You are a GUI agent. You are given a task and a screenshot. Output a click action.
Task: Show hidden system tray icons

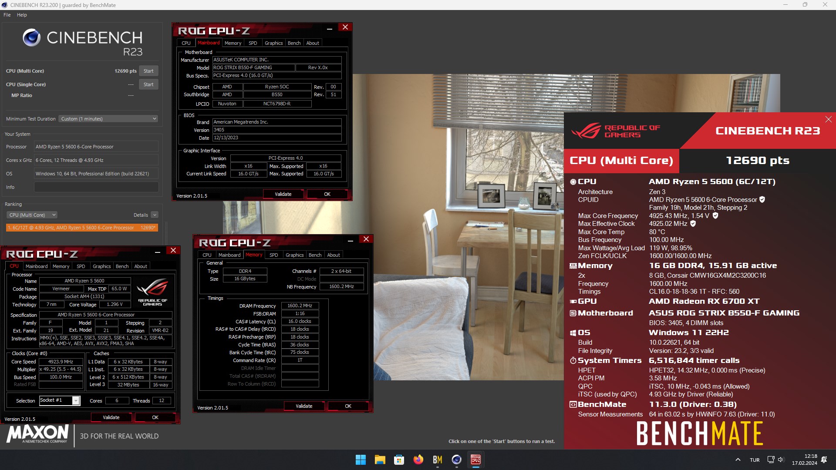[738, 460]
